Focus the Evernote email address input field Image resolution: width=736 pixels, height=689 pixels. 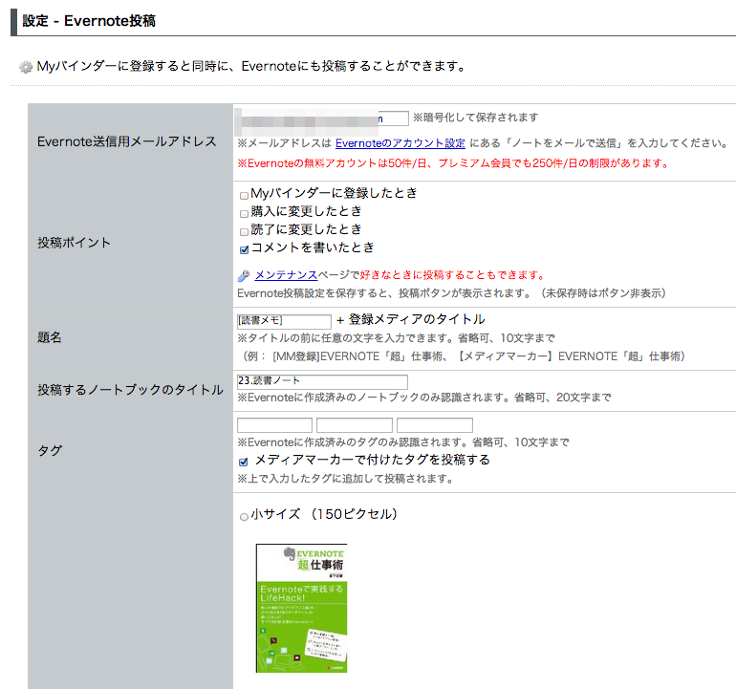(x=323, y=118)
